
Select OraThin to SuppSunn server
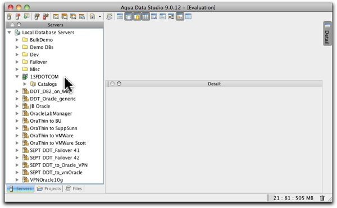point(53,128)
